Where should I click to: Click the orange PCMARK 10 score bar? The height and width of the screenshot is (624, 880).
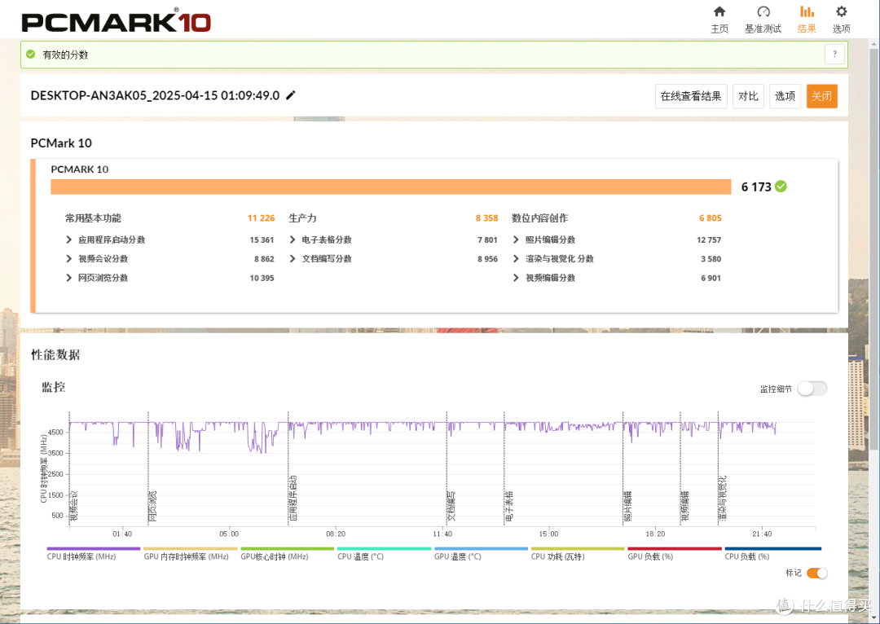[390, 187]
